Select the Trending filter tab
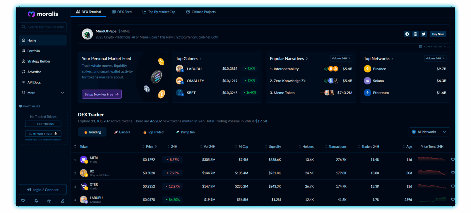The image size is (471, 213). [x=92, y=132]
